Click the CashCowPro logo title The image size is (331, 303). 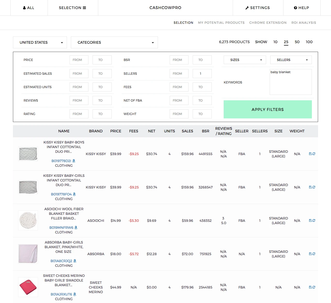click(x=165, y=8)
